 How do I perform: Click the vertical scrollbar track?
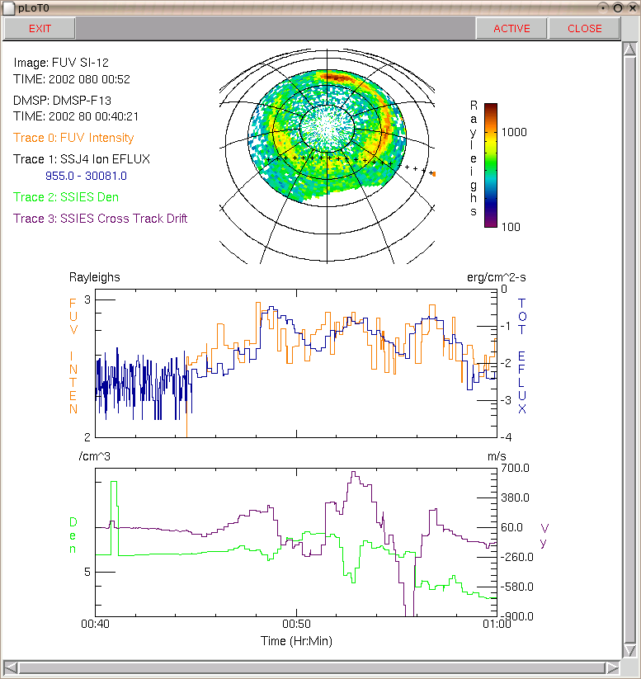[x=630, y=350]
